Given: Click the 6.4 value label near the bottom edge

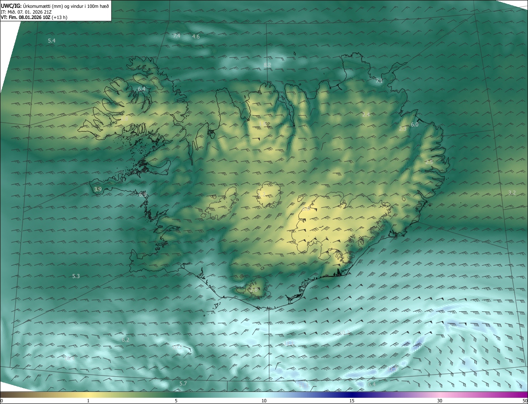Looking at the screenshot, I should (372, 384).
